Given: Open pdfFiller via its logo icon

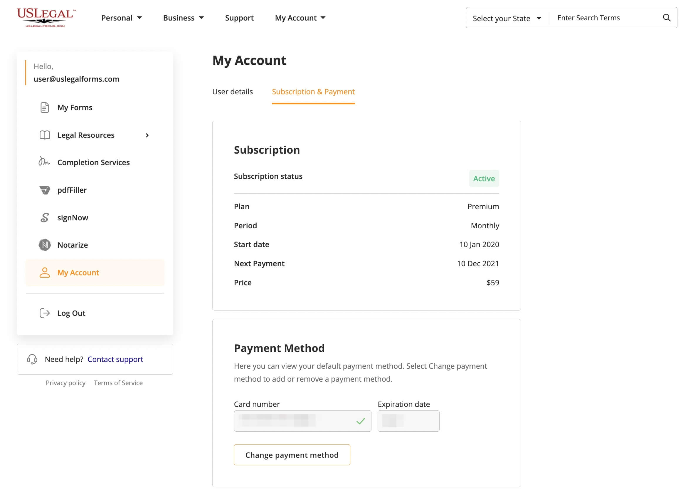Looking at the screenshot, I should pyautogui.click(x=45, y=190).
